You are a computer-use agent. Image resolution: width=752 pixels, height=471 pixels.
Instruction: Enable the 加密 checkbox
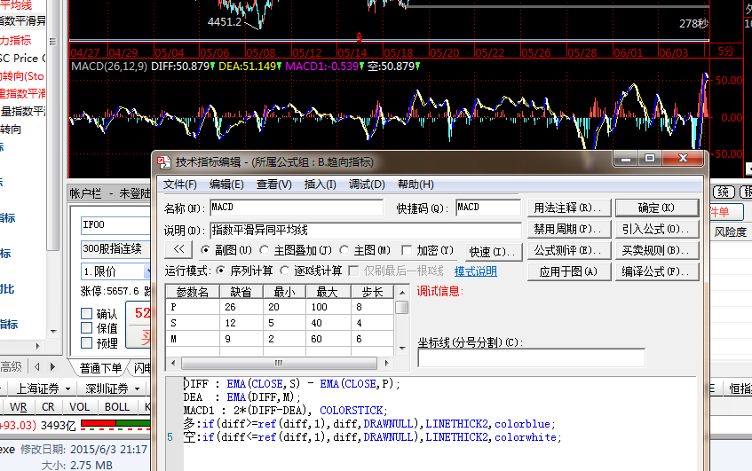click(408, 251)
